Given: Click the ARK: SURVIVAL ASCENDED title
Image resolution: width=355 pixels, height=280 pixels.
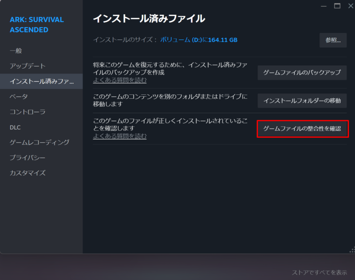Looking at the screenshot, I should (x=35, y=24).
